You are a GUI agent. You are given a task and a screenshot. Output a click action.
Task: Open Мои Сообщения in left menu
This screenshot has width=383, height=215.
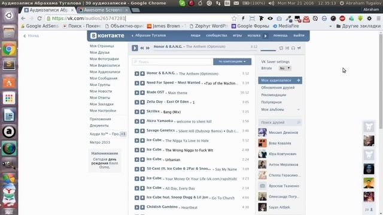(104, 78)
